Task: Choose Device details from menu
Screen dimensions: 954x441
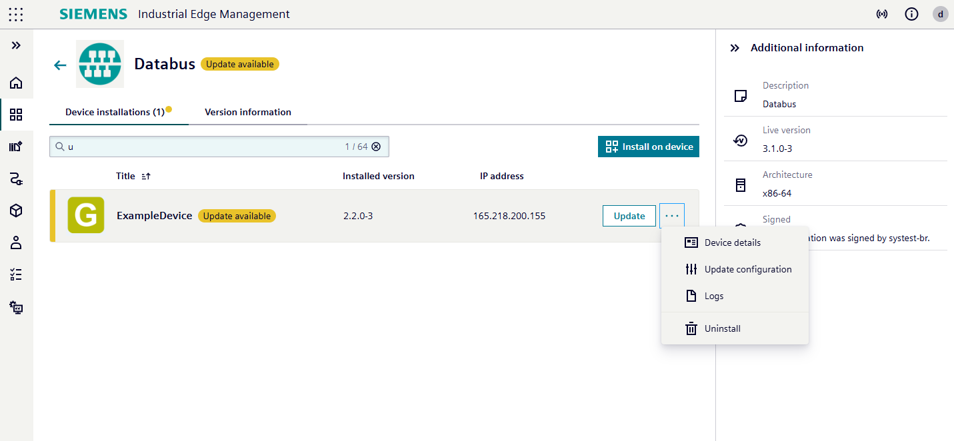Action: 735,242
